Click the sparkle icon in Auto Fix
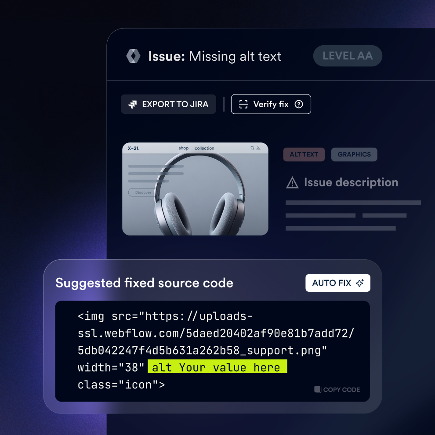 [x=360, y=283]
